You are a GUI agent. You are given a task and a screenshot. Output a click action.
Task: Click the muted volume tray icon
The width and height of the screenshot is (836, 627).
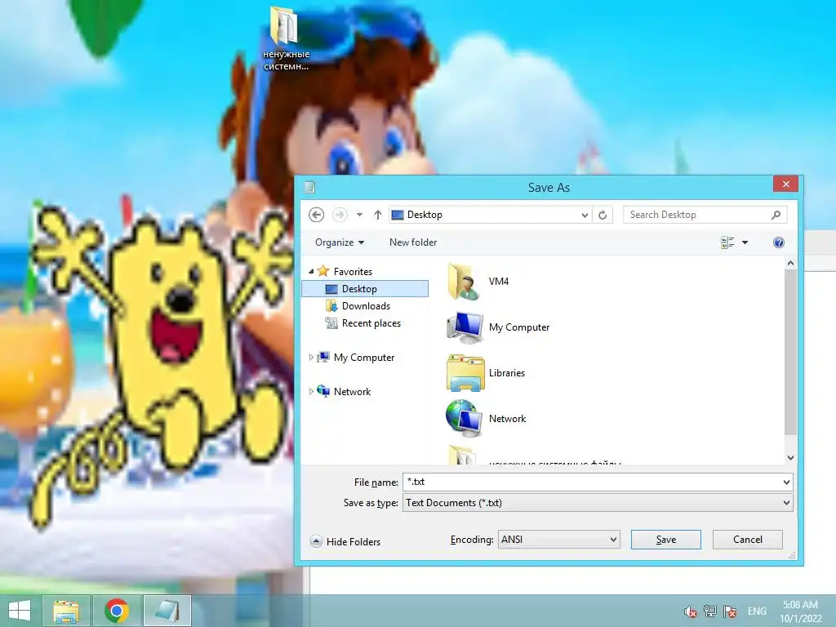(691, 612)
